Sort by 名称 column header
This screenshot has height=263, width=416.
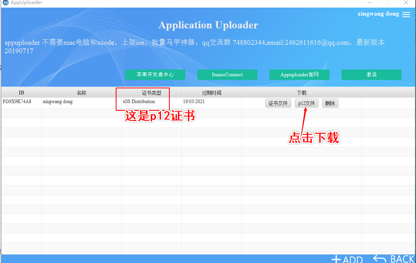tap(81, 93)
